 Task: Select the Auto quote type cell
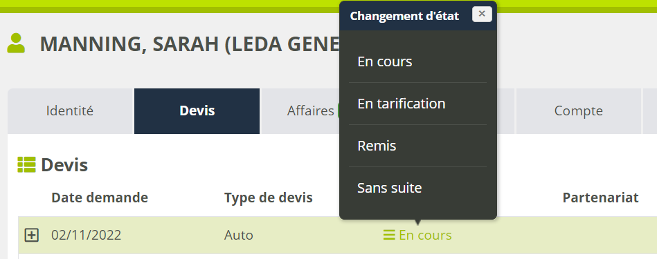point(238,236)
